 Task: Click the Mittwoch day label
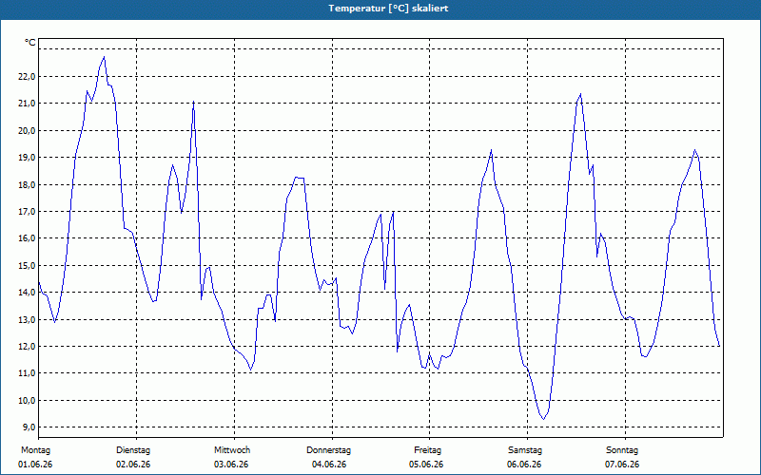[232, 450]
